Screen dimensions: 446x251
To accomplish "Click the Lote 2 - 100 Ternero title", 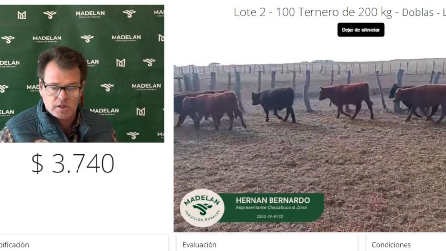I will tap(312, 12).
